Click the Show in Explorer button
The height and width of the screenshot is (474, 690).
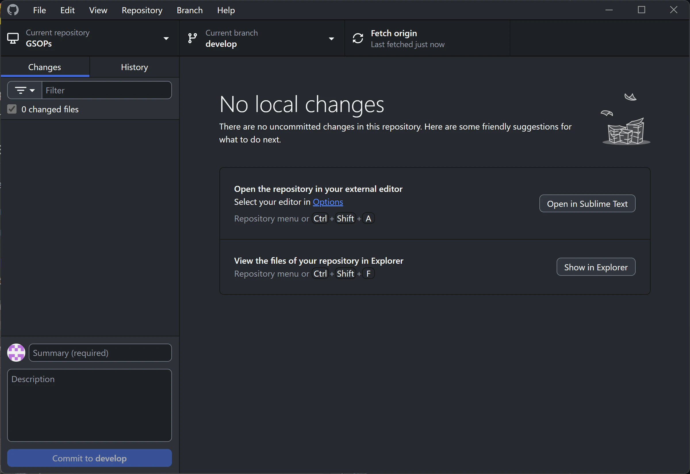pyautogui.click(x=596, y=267)
